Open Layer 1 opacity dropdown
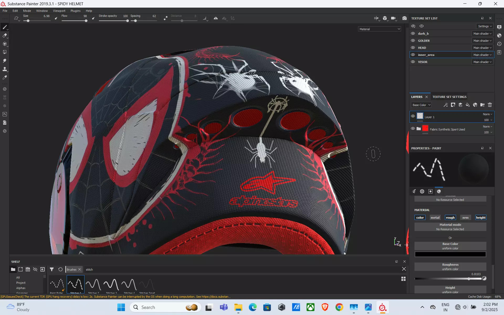This screenshot has height=315, width=504. [x=488, y=120]
